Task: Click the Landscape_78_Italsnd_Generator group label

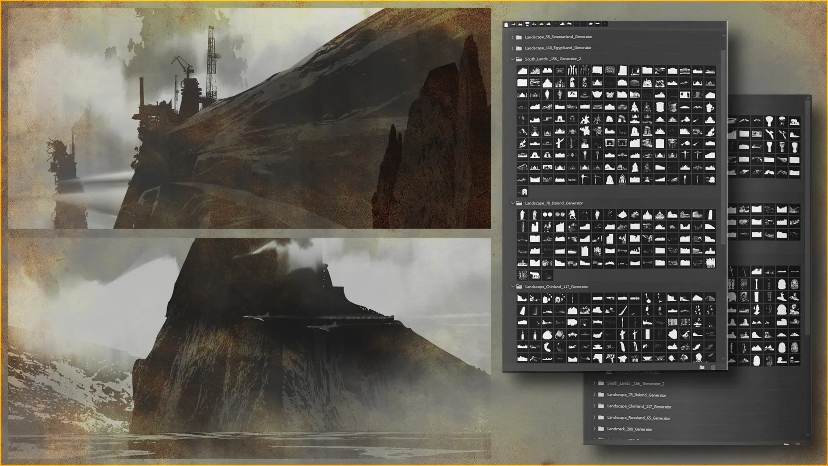Action: pos(553,203)
